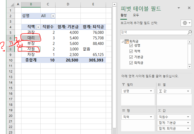The width and height of the screenshot is (194, 134).
Task: Switch to the 모두 tab
Action: tap(132, 15)
